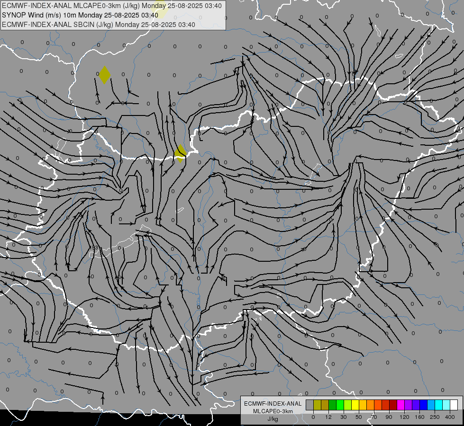The width and height of the screenshot is (464, 426).
Task: Click the white legend color swatch
Action: pyautogui.click(x=454, y=405)
